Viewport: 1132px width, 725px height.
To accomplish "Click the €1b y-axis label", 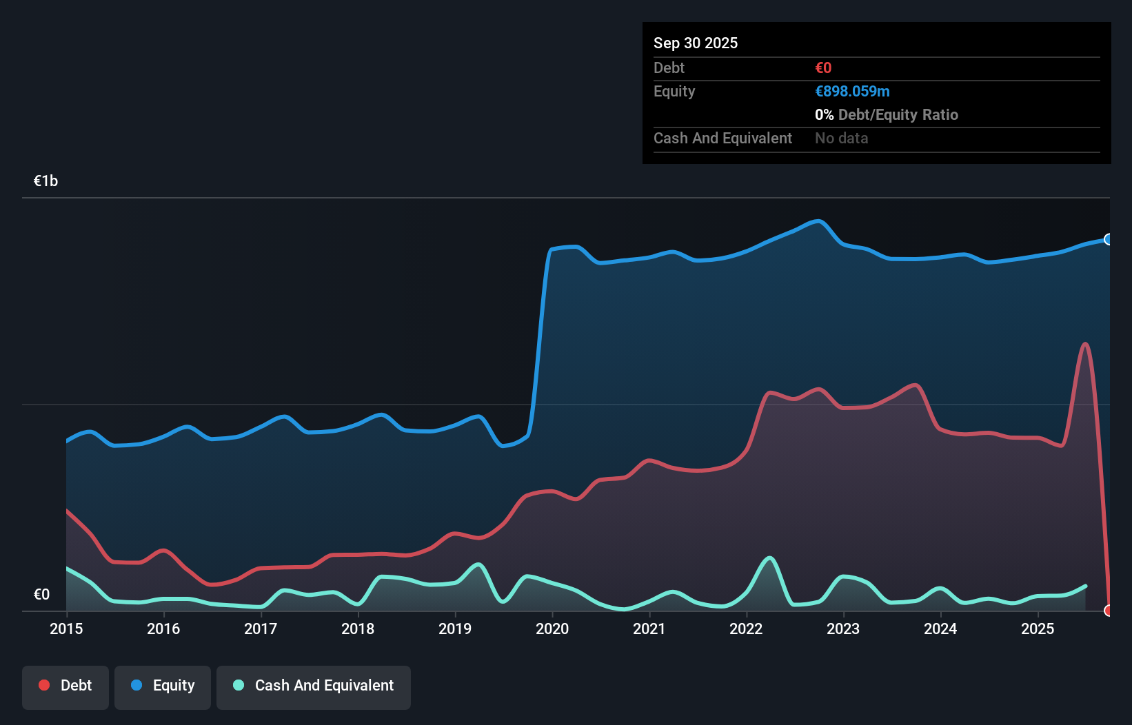I will point(46,181).
